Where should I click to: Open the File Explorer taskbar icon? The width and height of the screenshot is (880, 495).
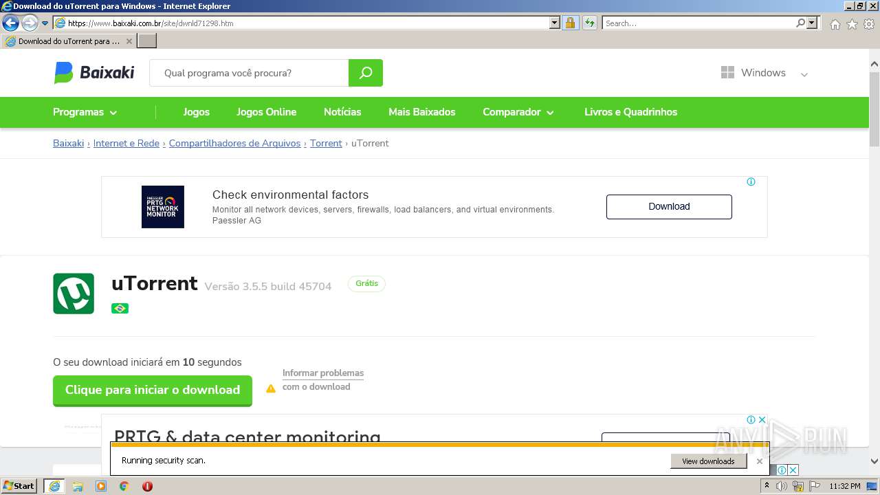click(x=78, y=486)
